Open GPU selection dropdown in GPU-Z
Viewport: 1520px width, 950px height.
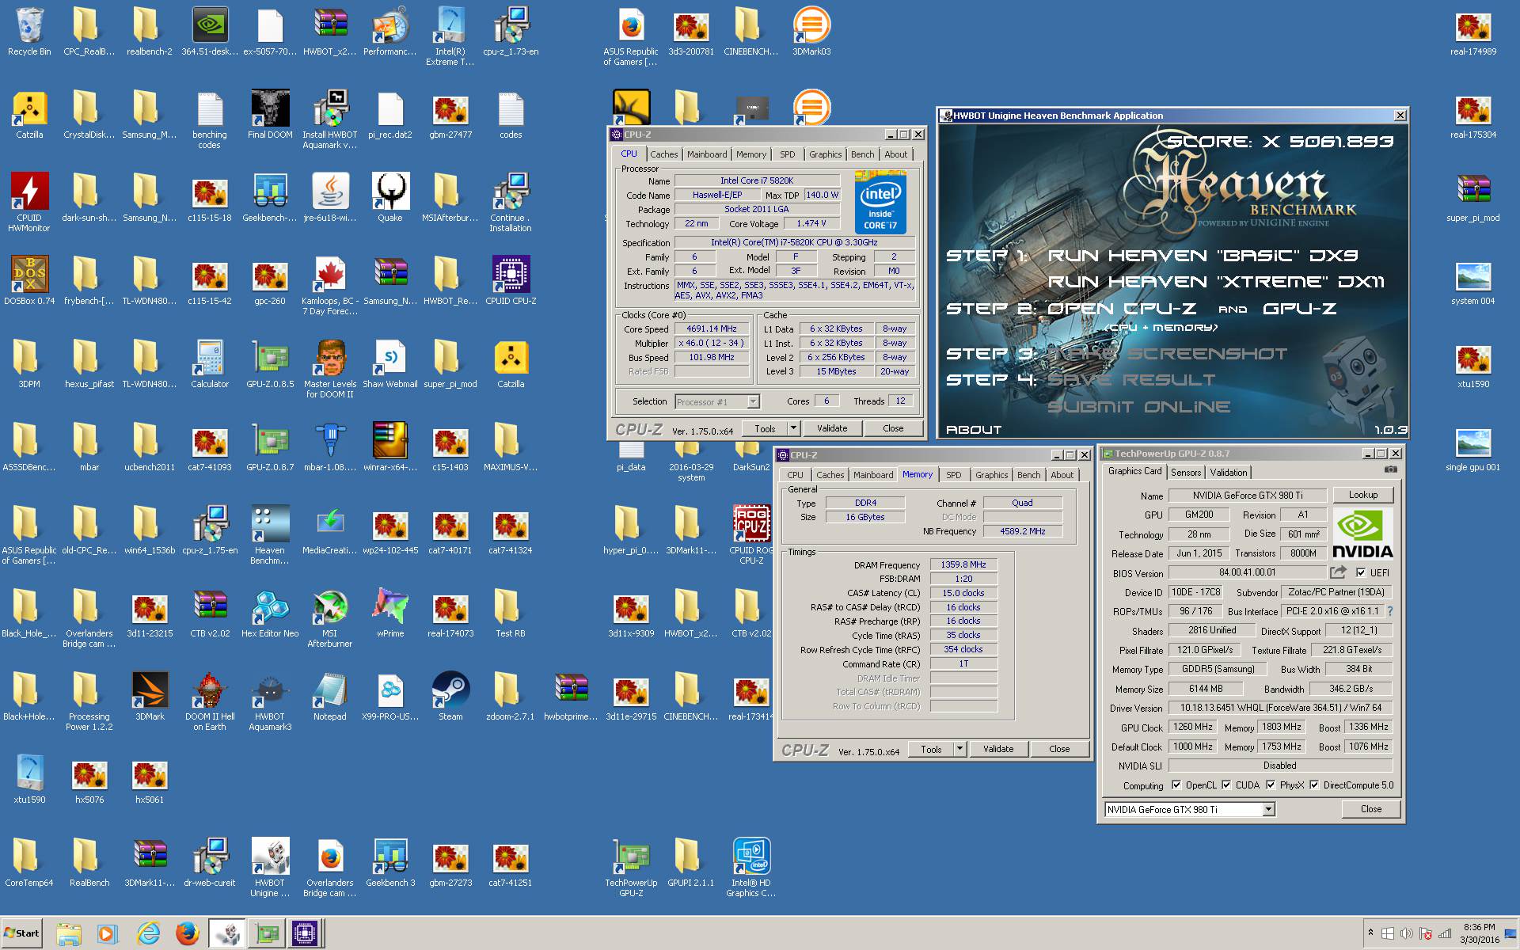tap(1268, 809)
